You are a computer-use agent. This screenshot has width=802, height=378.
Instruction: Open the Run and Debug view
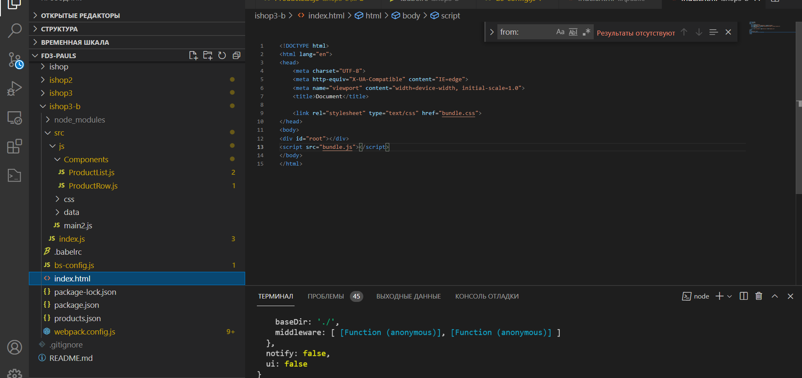[x=15, y=89]
